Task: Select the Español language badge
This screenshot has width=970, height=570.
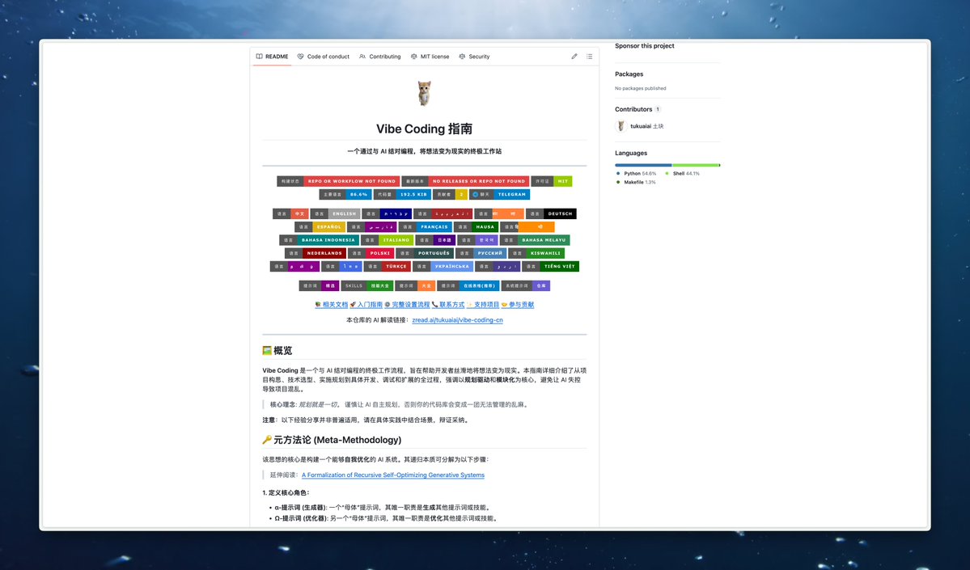Action: pyautogui.click(x=320, y=227)
